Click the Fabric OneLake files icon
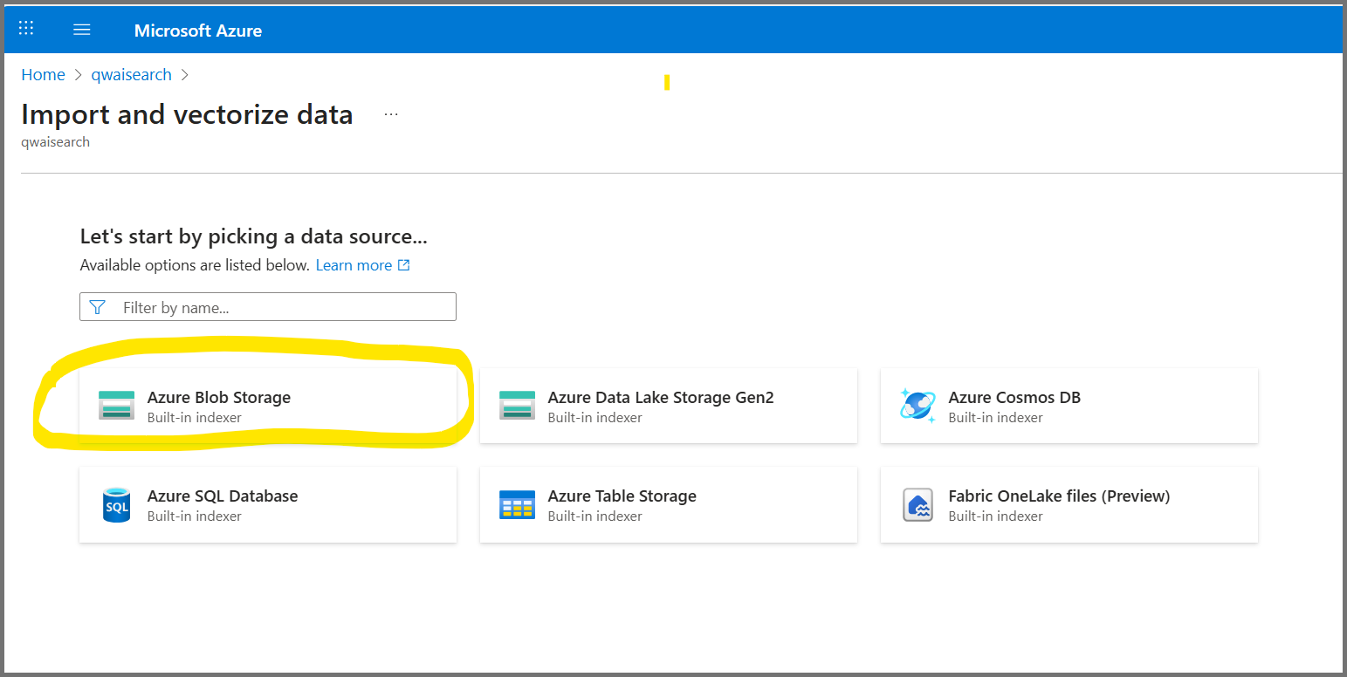The width and height of the screenshot is (1347, 677). pyautogui.click(x=917, y=505)
